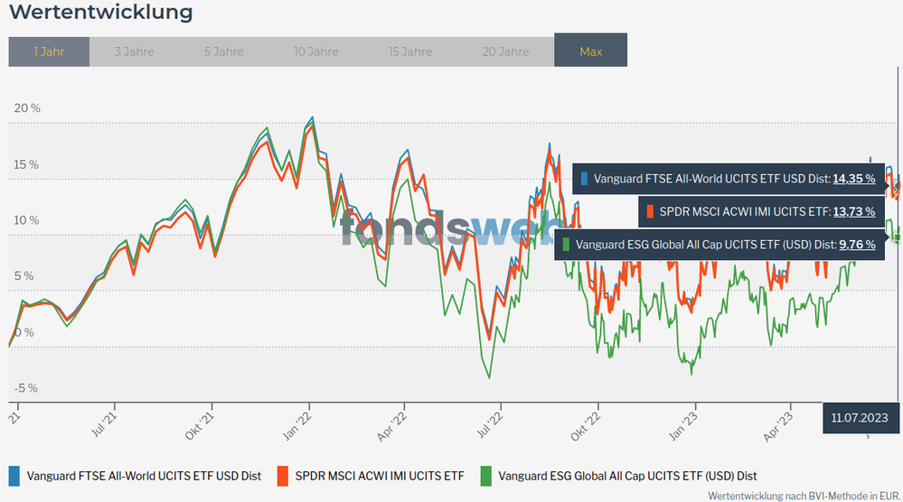Screen dimensions: 903x502
Task: Click the blue Vanguard FTSE legend swatch
Action: tap(14, 475)
